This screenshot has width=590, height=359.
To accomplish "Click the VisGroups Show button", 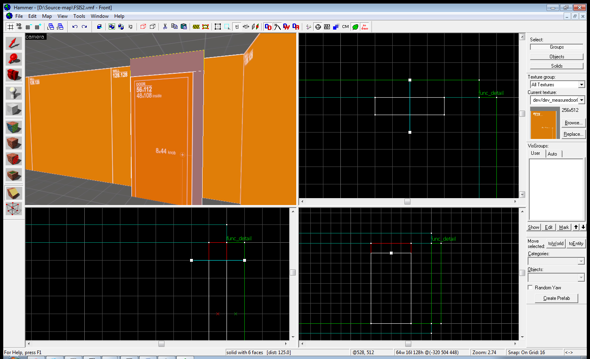I will pyautogui.click(x=534, y=227).
